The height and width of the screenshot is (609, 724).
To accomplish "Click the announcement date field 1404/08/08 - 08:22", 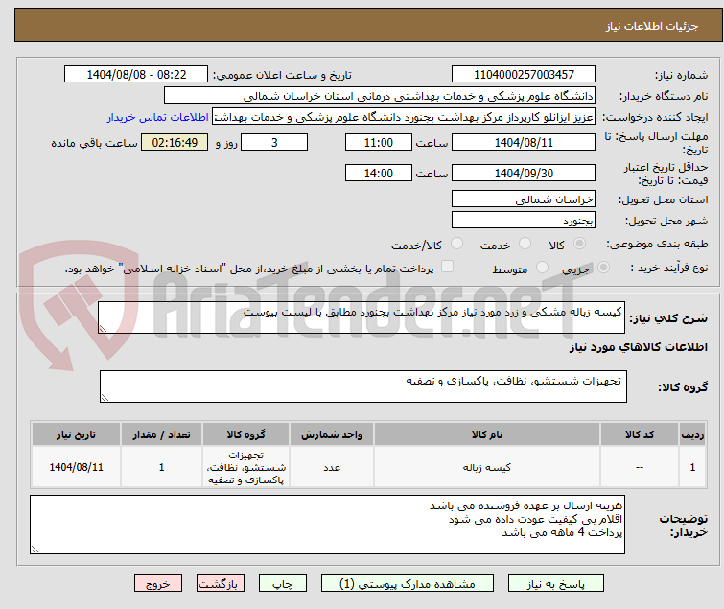I will [136, 75].
